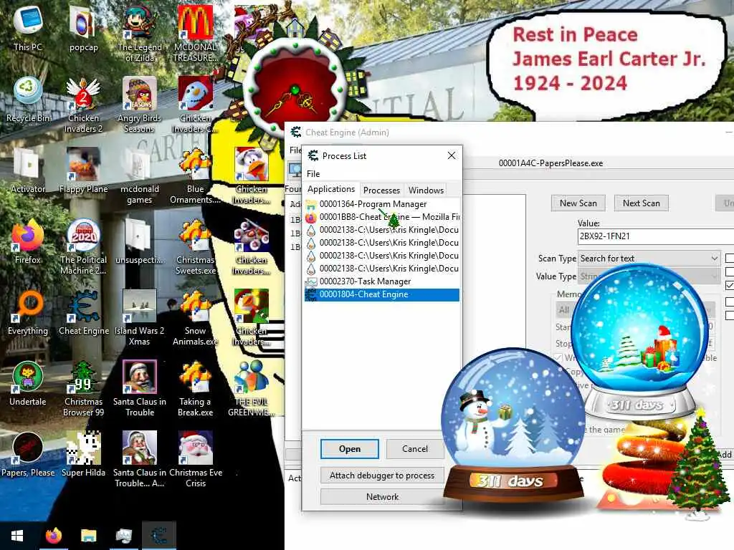Select the Chicken Invaders 2 shortcut

(x=83, y=105)
